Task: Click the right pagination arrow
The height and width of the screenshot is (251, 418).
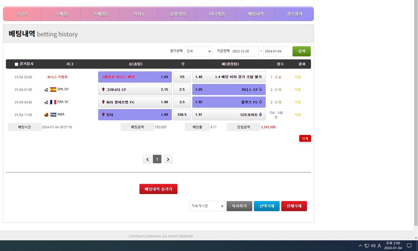Action: pos(168,159)
